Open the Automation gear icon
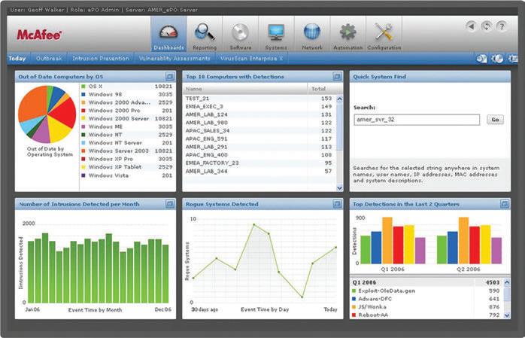Viewport: 525px width, 338px height. (x=348, y=32)
